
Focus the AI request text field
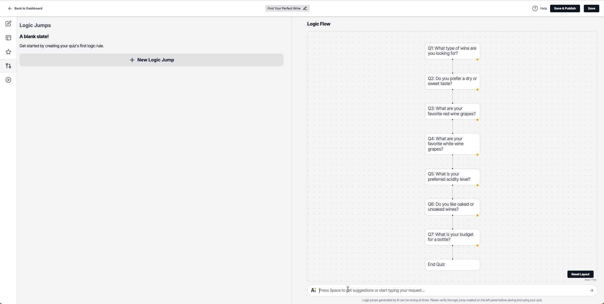coord(452,290)
